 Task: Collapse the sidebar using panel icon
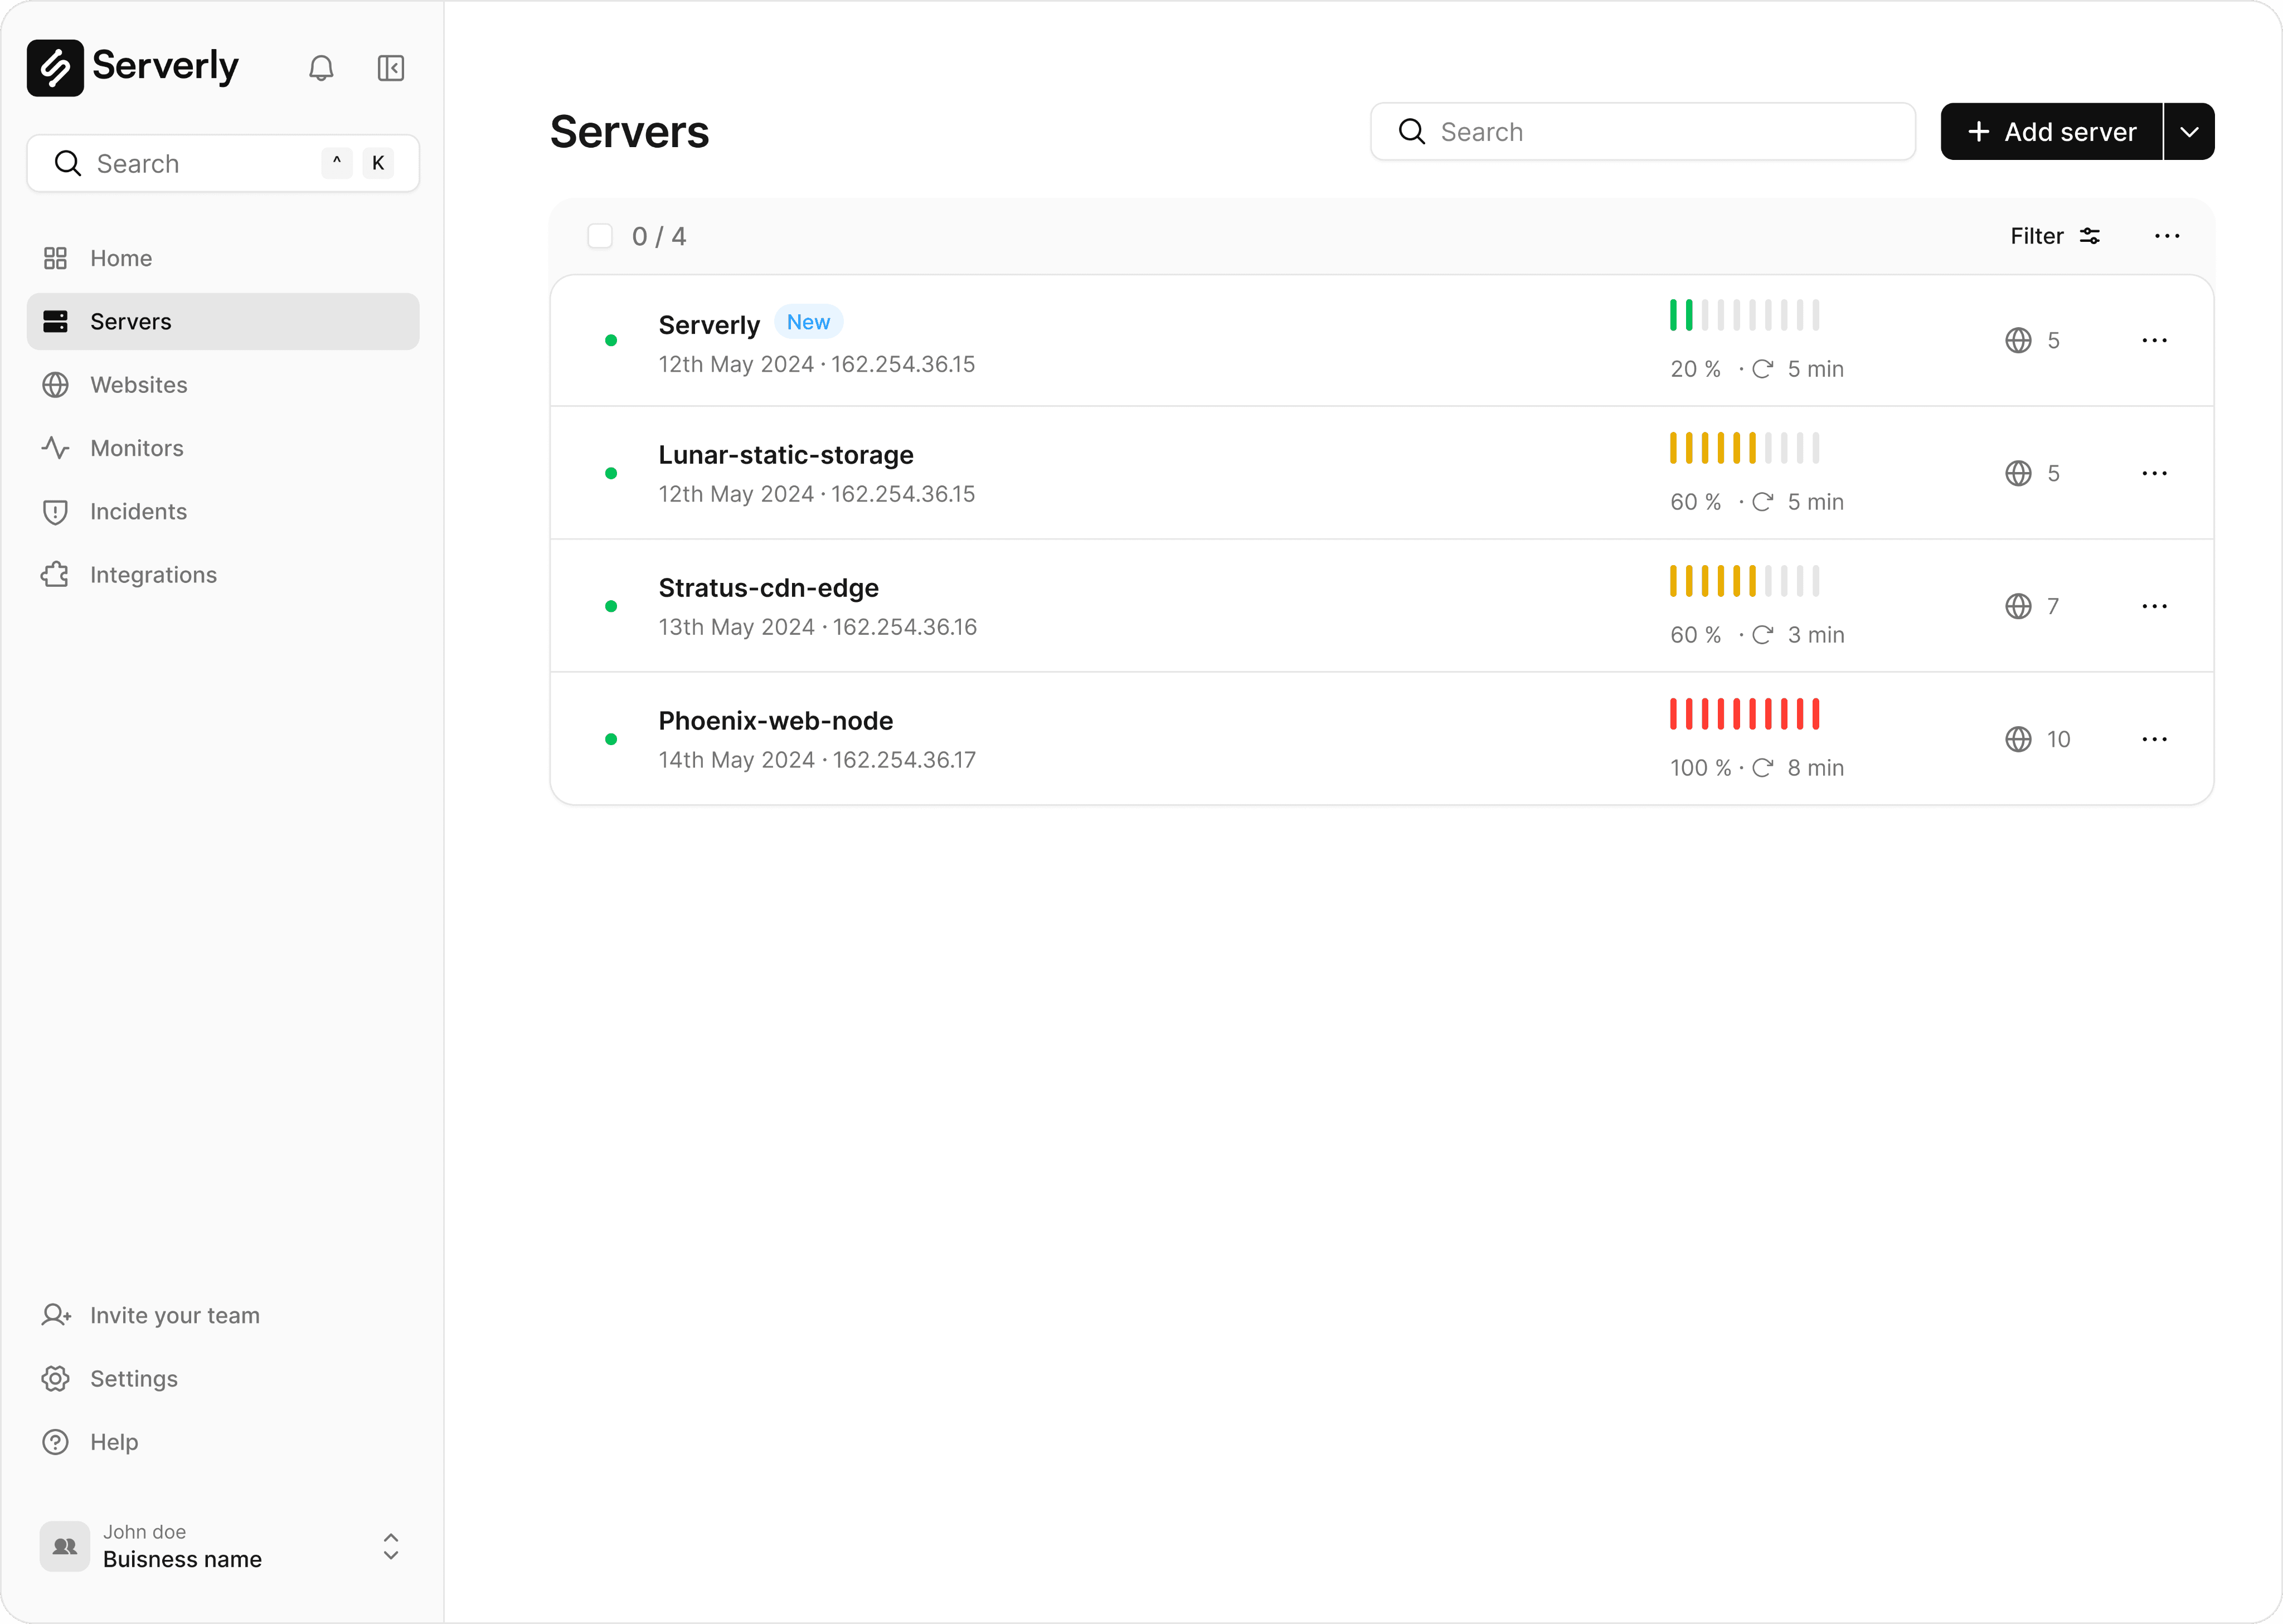click(x=391, y=68)
